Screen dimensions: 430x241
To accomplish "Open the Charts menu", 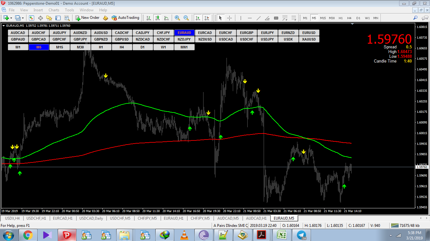I will tap(54, 10).
